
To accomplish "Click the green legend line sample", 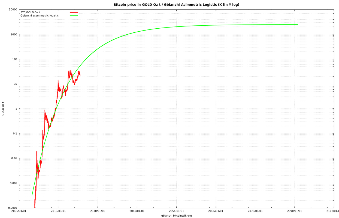I will pyautogui.click(x=74, y=16).
